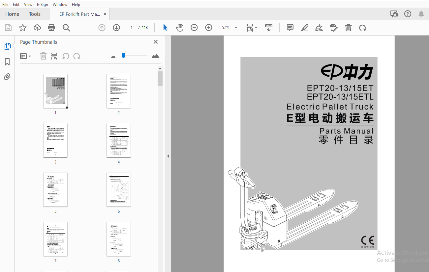Zoom in with the plus circle

[209, 28]
